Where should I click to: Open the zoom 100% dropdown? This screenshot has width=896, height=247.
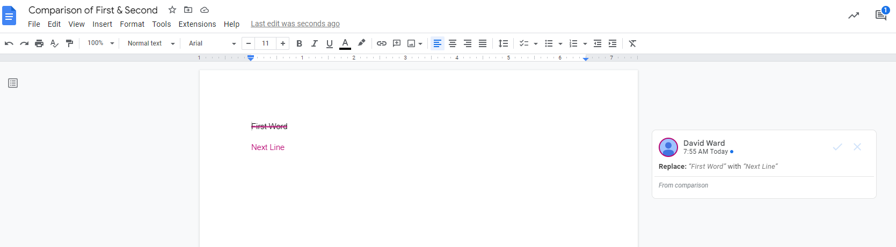pyautogui.click(x=101, y=43)
